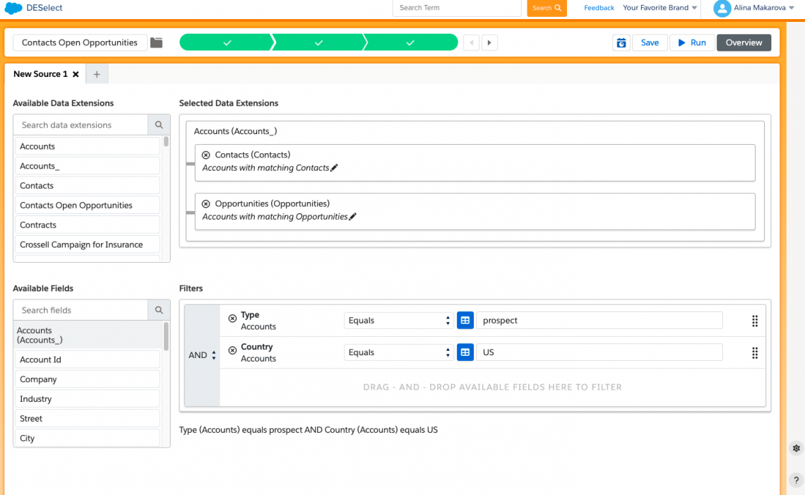This screenshot has height=495, width=805.
Task: Open the Equals operator dropdown for Type filter
Action: (x=398, y=320)
